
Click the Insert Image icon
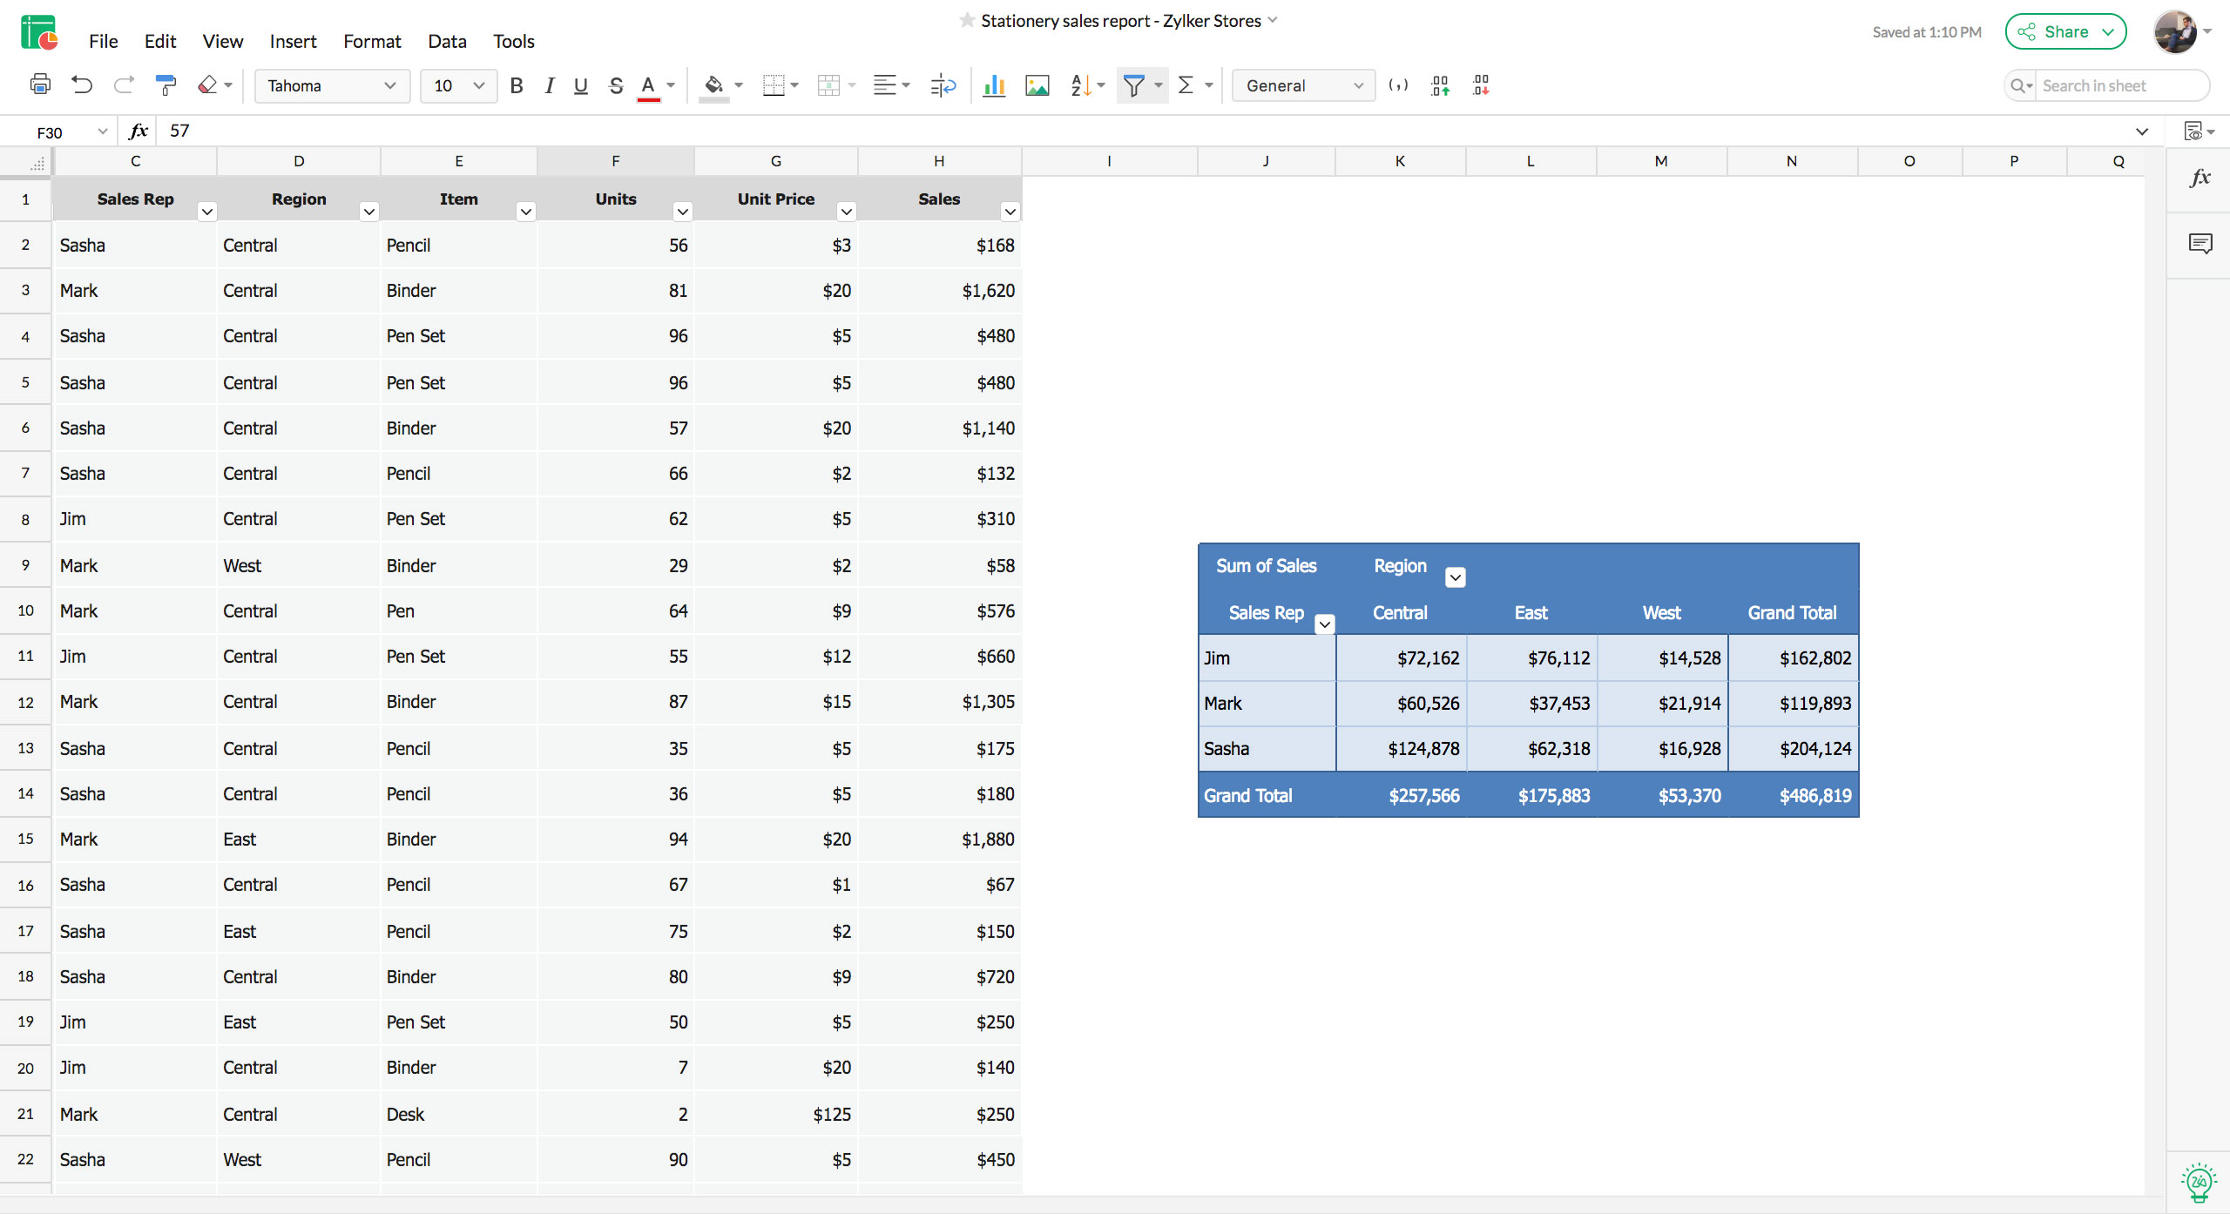1037,85
